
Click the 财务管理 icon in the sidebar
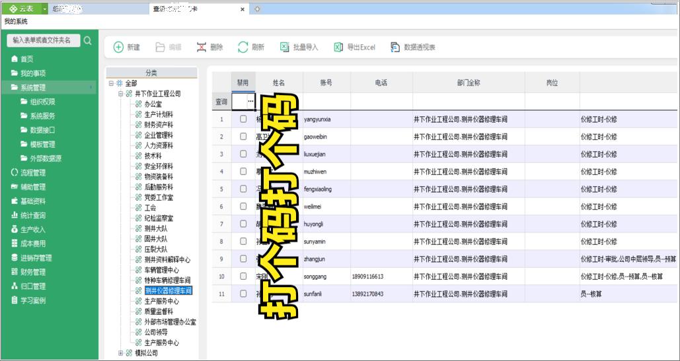pyautogui.click(x=15, y=272)
